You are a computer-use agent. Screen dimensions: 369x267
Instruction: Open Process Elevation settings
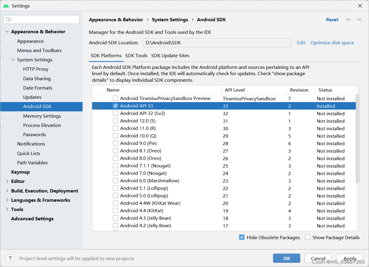point(42,125)
